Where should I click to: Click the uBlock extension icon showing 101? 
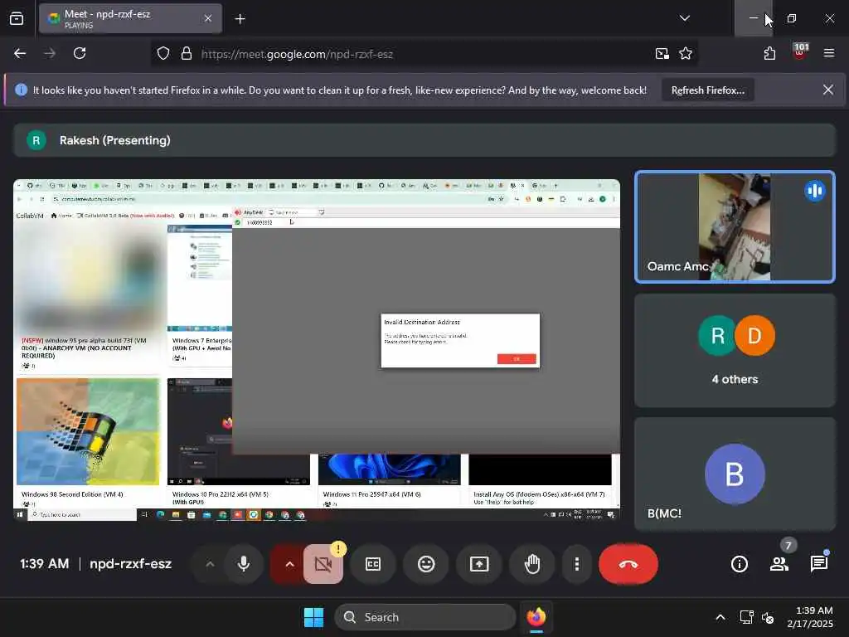coord(800,52)
